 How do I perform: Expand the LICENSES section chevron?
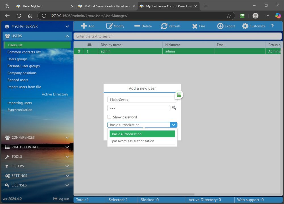(x=67, y=185)
